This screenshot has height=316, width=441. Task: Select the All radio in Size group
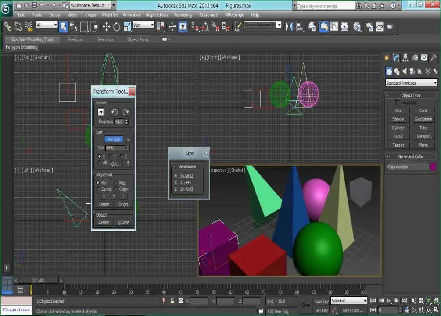99,163
